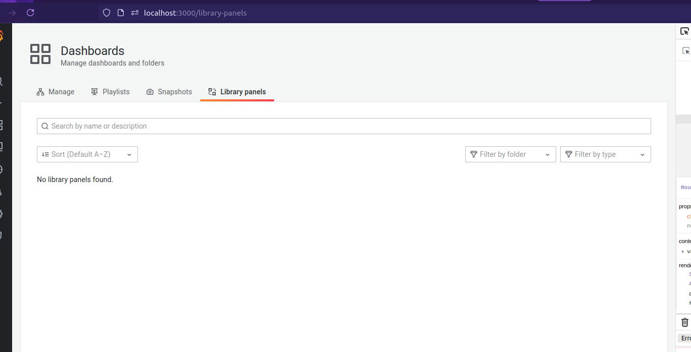Expand the props context value in DevTools

(683, 251)
